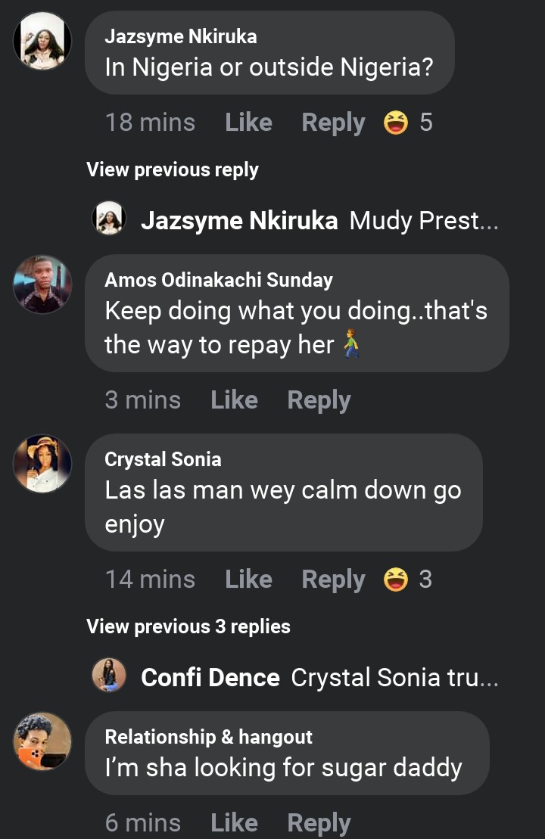Image resolution: width=545 pixels, height=839 pixels.
Task: Reply to Relationship & hangout comment
Action: [319, 823]
